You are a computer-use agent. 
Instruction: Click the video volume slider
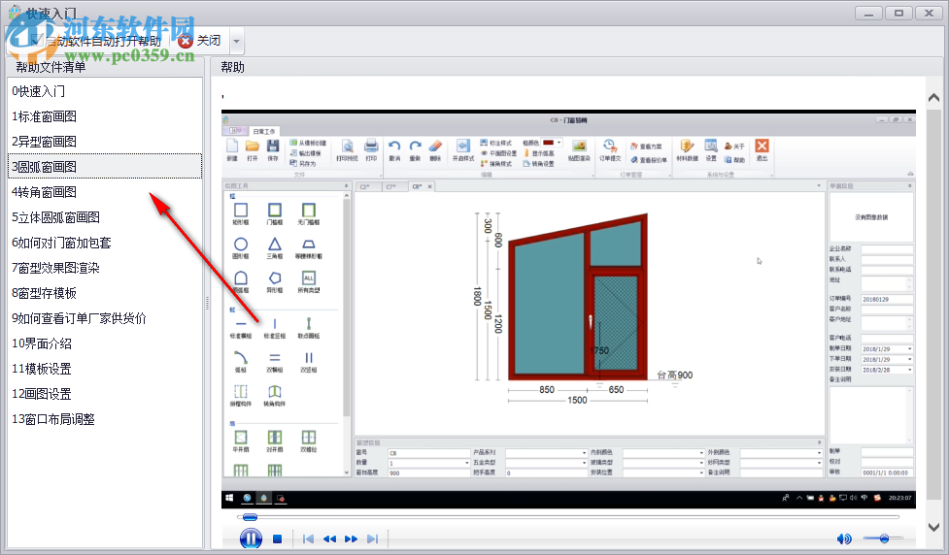pos(883,539)
